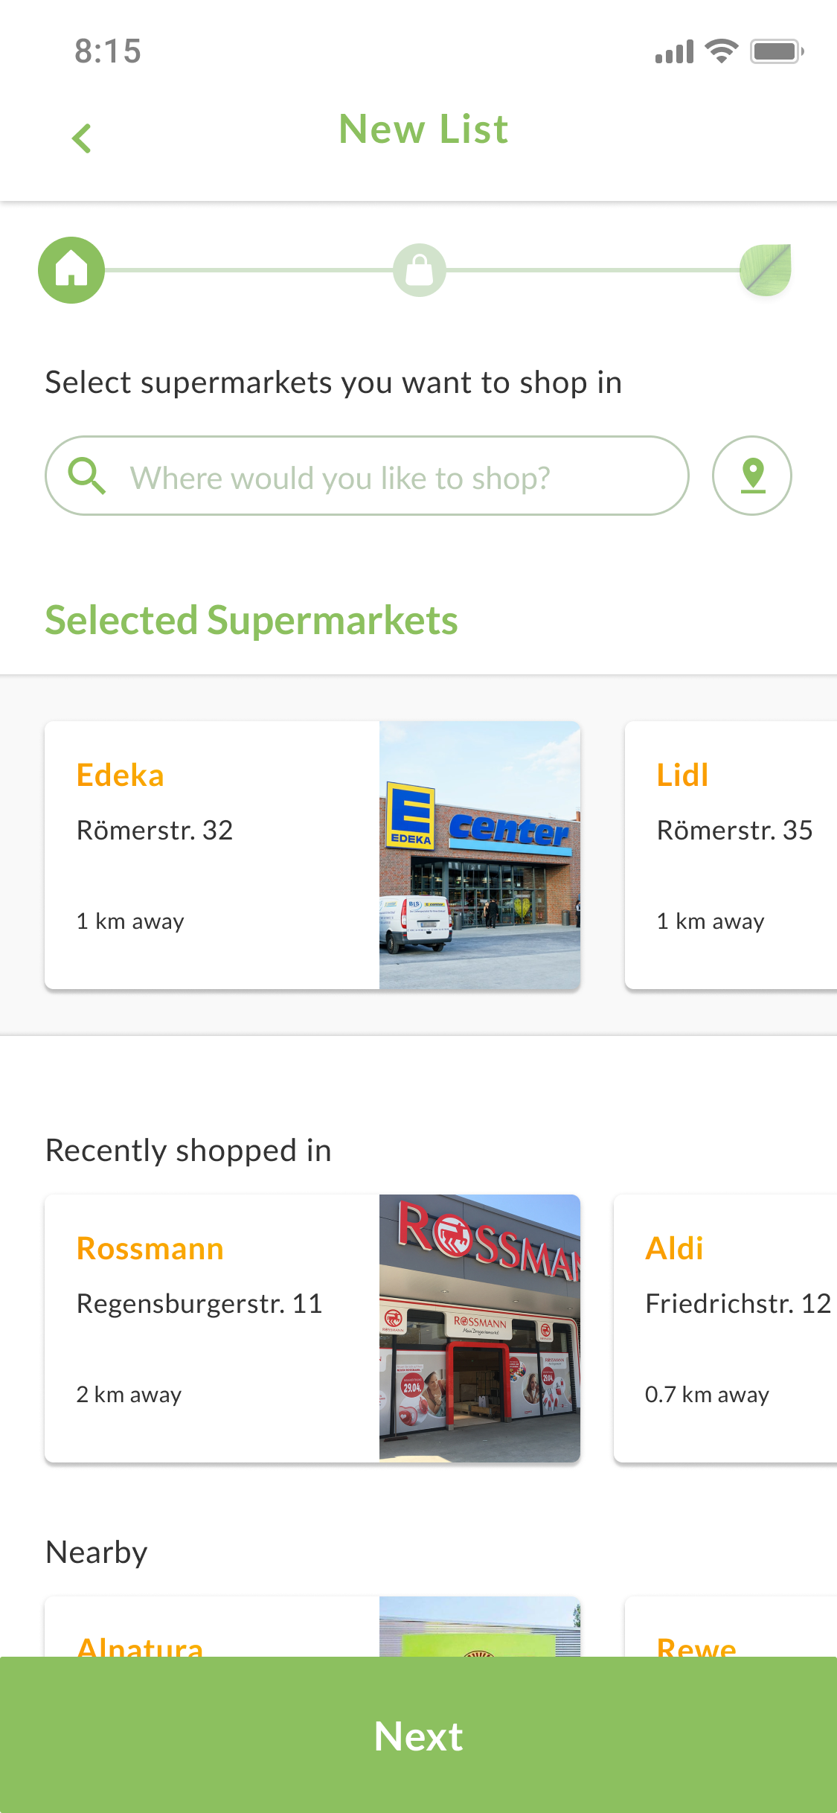The width and height of the screenshot is (837, 1813).
Task: Go to the shopping bag step
Action: (x=420, y=270)
